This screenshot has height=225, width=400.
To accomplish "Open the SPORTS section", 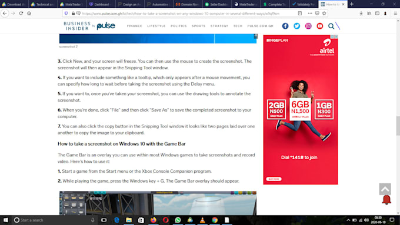I will tap(198, 26).
